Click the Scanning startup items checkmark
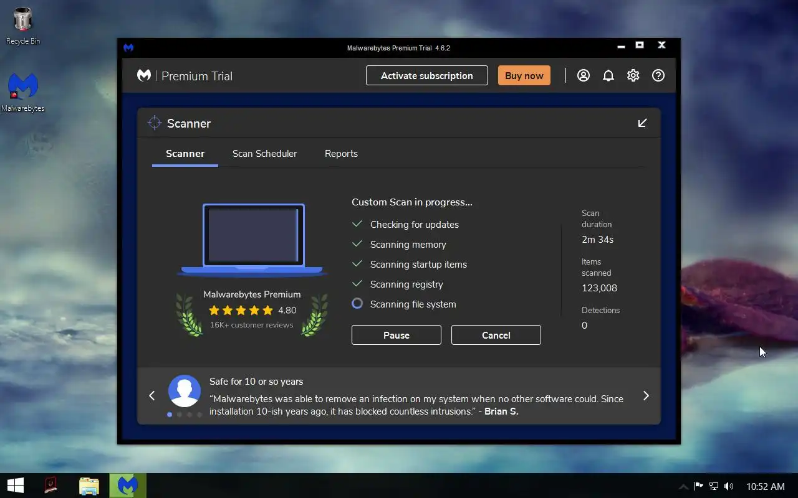Viewport: 798px width, 498px height. pyautogui.click(x=357, y=264)
